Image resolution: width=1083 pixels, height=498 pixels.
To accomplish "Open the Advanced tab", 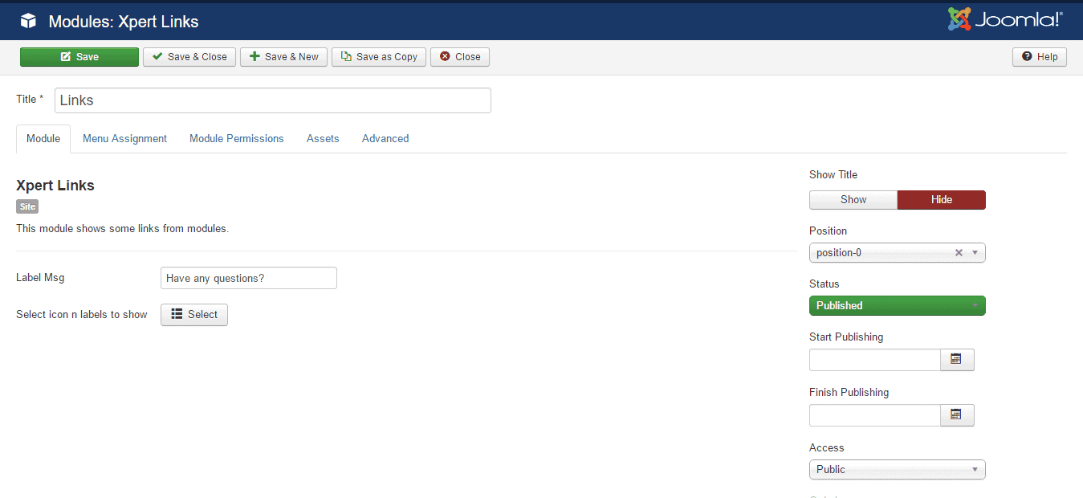I will pyautogui.click(x=385, y=139).
